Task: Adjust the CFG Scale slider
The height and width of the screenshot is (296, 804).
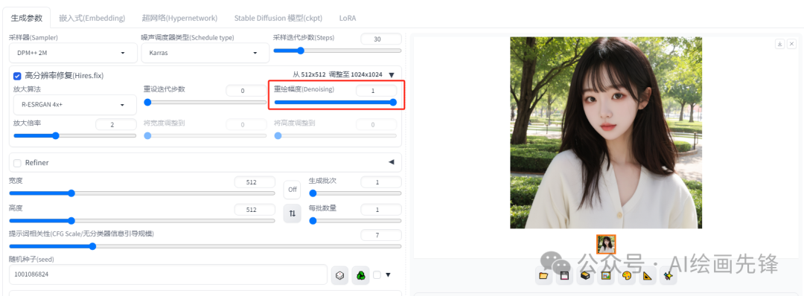Action: click(x=205, y=246)
